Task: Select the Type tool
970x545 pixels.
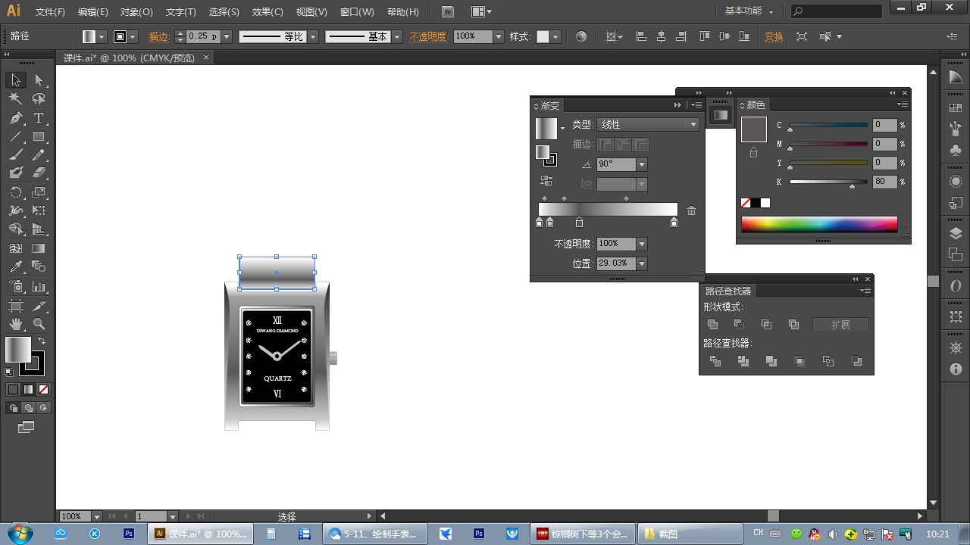Action: (39, 118)
